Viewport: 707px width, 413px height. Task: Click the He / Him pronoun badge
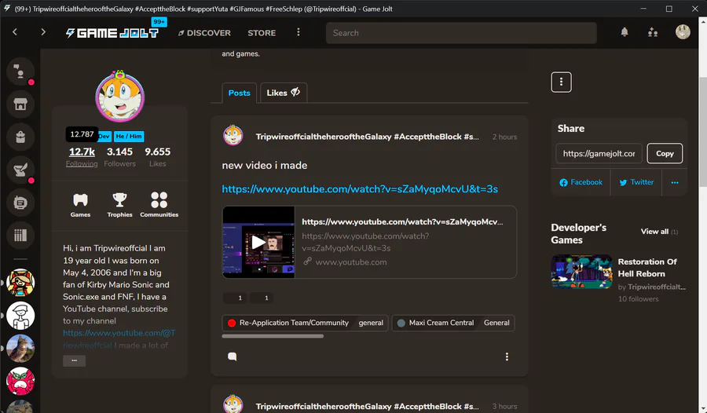tap(129, 136)
